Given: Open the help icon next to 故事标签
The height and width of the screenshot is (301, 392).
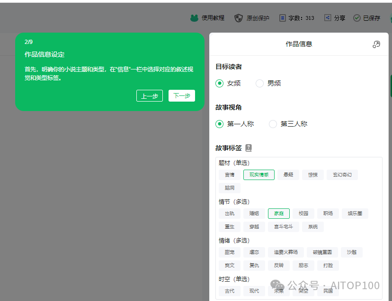Looking at the screenshot, I should click(249, 147).
